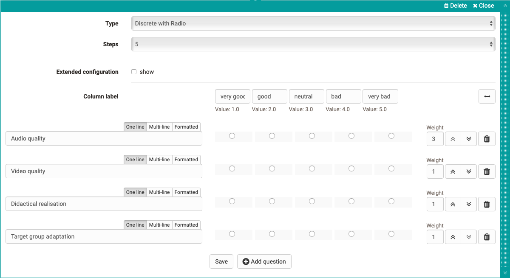The height and width of the screenshot is (278, 510).
Task: Select the 'neutral' radio for Audio quality
Action: pos(312,136)
